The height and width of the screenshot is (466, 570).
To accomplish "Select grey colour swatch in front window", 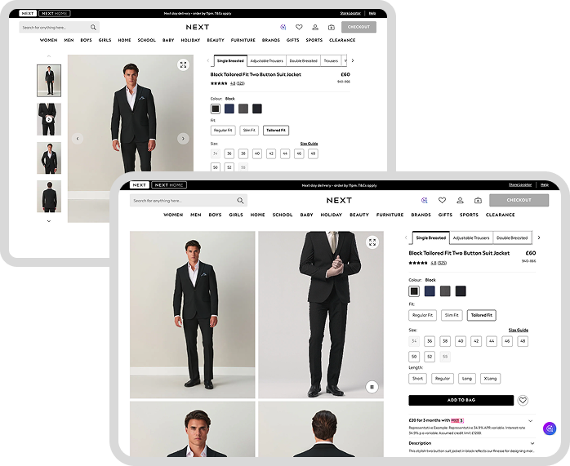I will coord(445,291).
